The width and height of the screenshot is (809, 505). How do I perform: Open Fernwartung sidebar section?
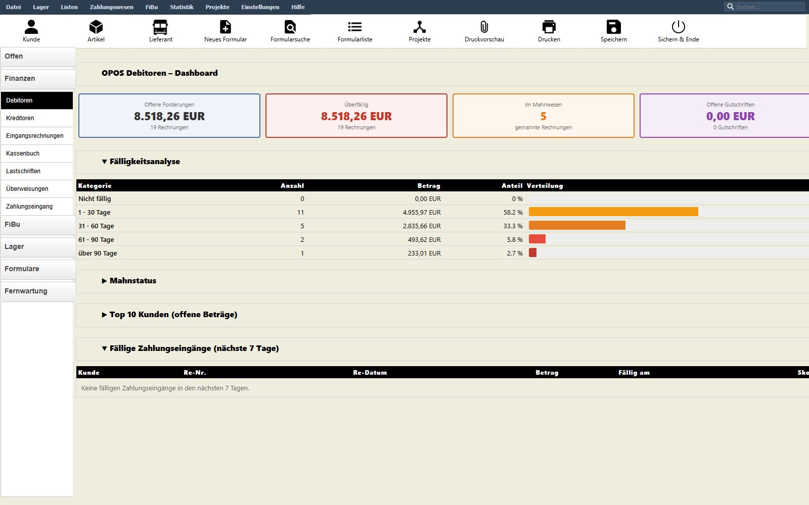click(38, 291)
